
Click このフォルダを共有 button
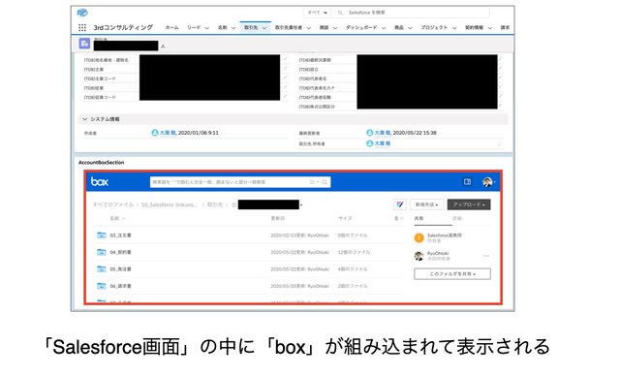[452, 274]
